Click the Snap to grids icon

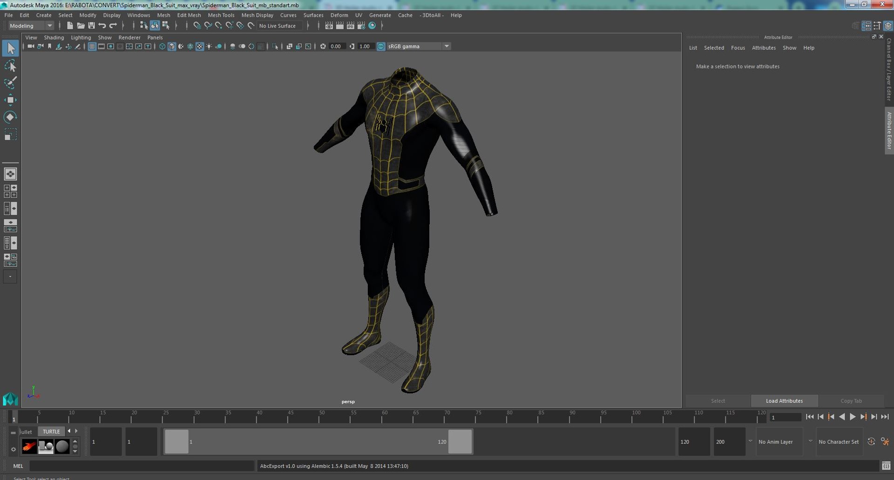[197, 26]
